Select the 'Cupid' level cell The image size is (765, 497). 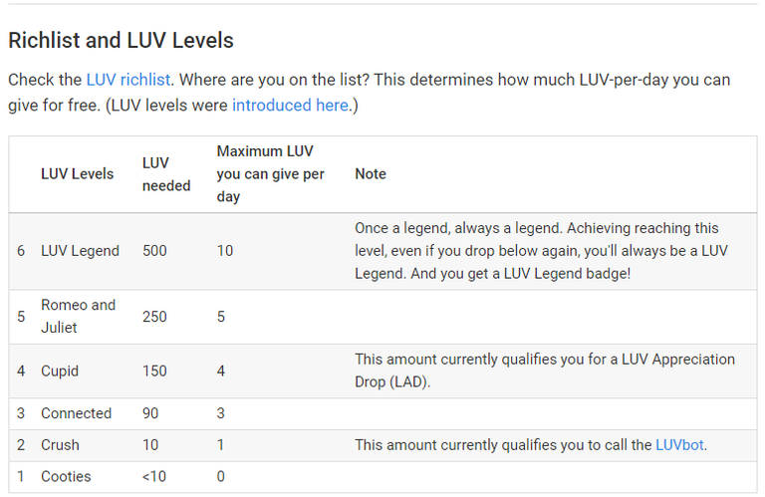[60, 371]
